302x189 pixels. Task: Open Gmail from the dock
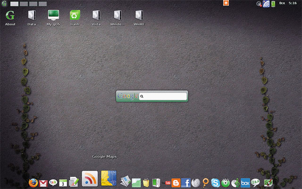click(x=43, y=183)
